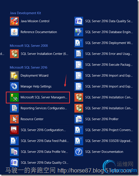Open Java Mission Control app
This screenshot has height=176, width=139.
(30, 21)
